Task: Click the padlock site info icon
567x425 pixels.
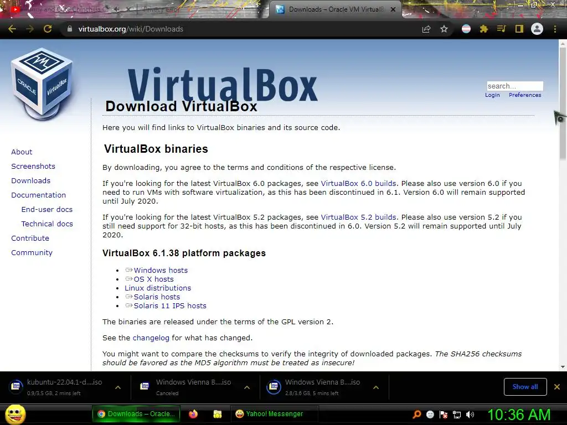Action: pyautogui.click(x=69, y=29)
